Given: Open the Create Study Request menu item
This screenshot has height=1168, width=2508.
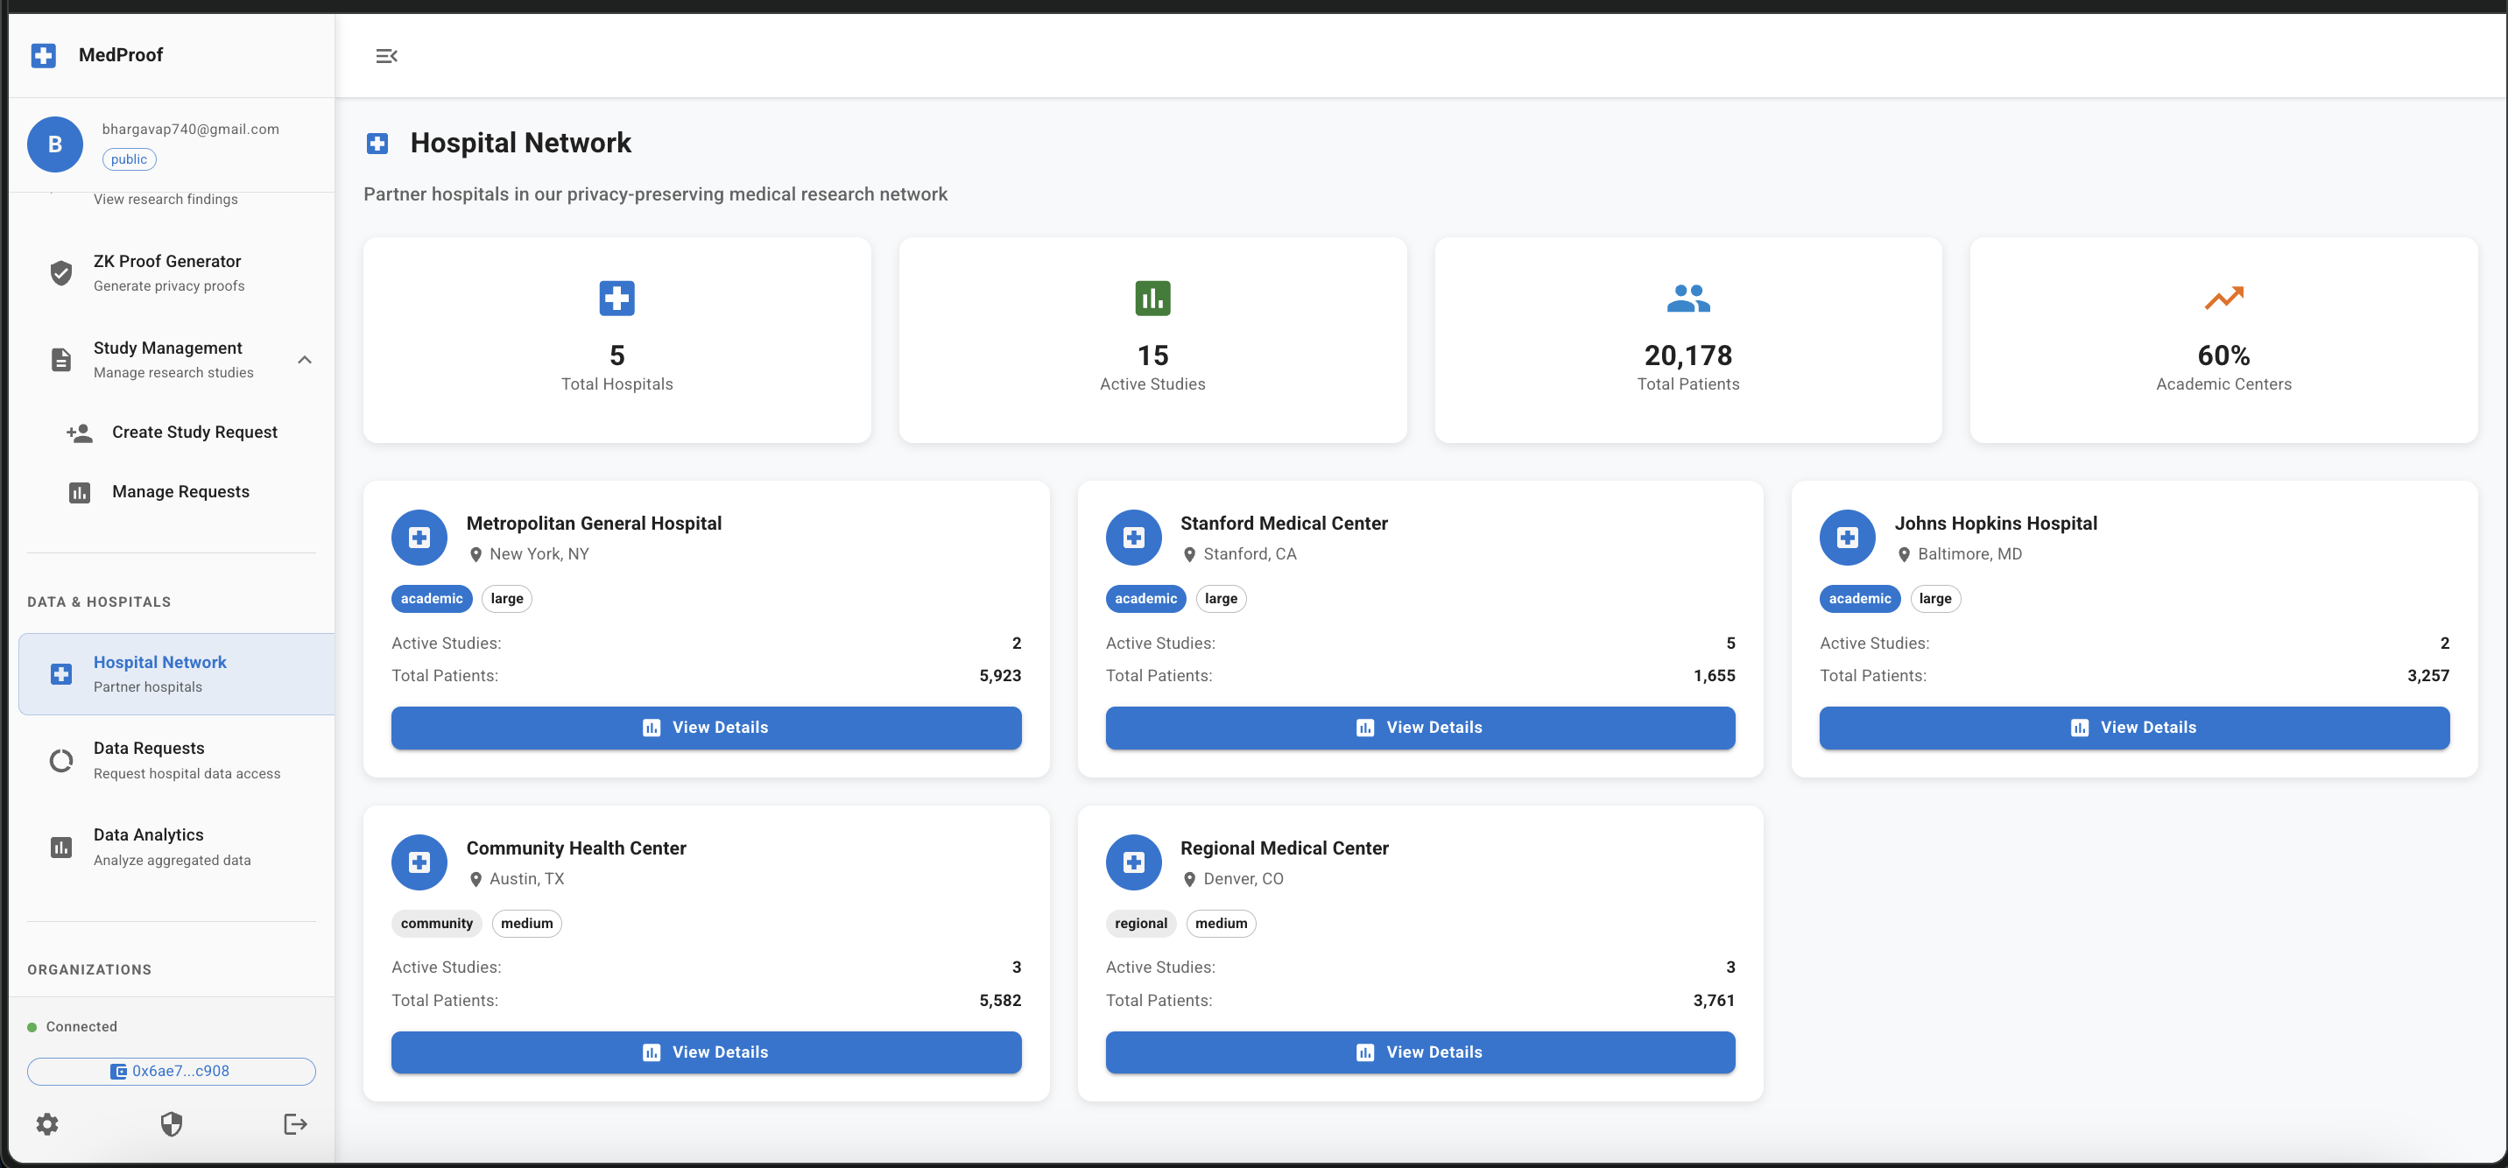Looking at the screenshot, I should click(194, 433).
